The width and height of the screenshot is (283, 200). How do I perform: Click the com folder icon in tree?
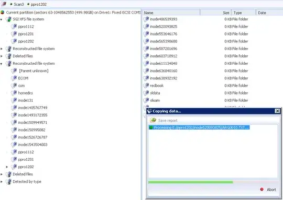click(14, 86)
